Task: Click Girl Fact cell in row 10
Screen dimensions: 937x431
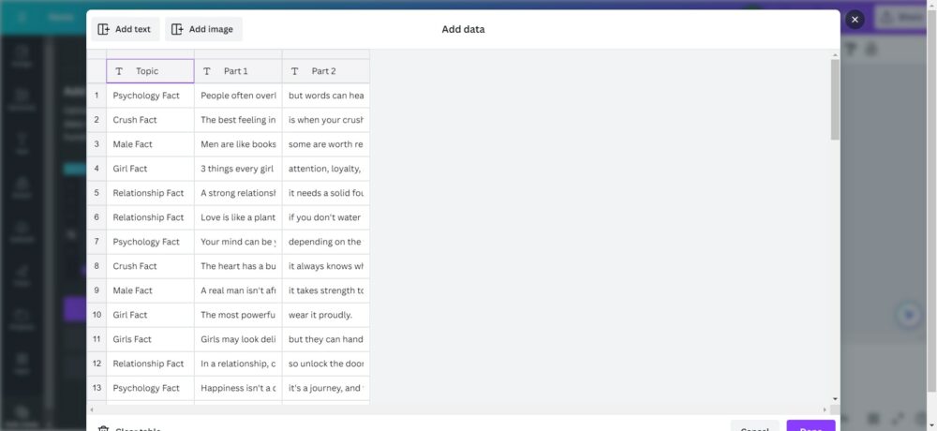Action: pos(150,315)
